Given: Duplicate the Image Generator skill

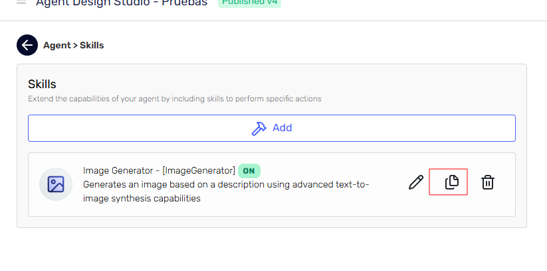Looking at the screenshot, I should (452, 182).
